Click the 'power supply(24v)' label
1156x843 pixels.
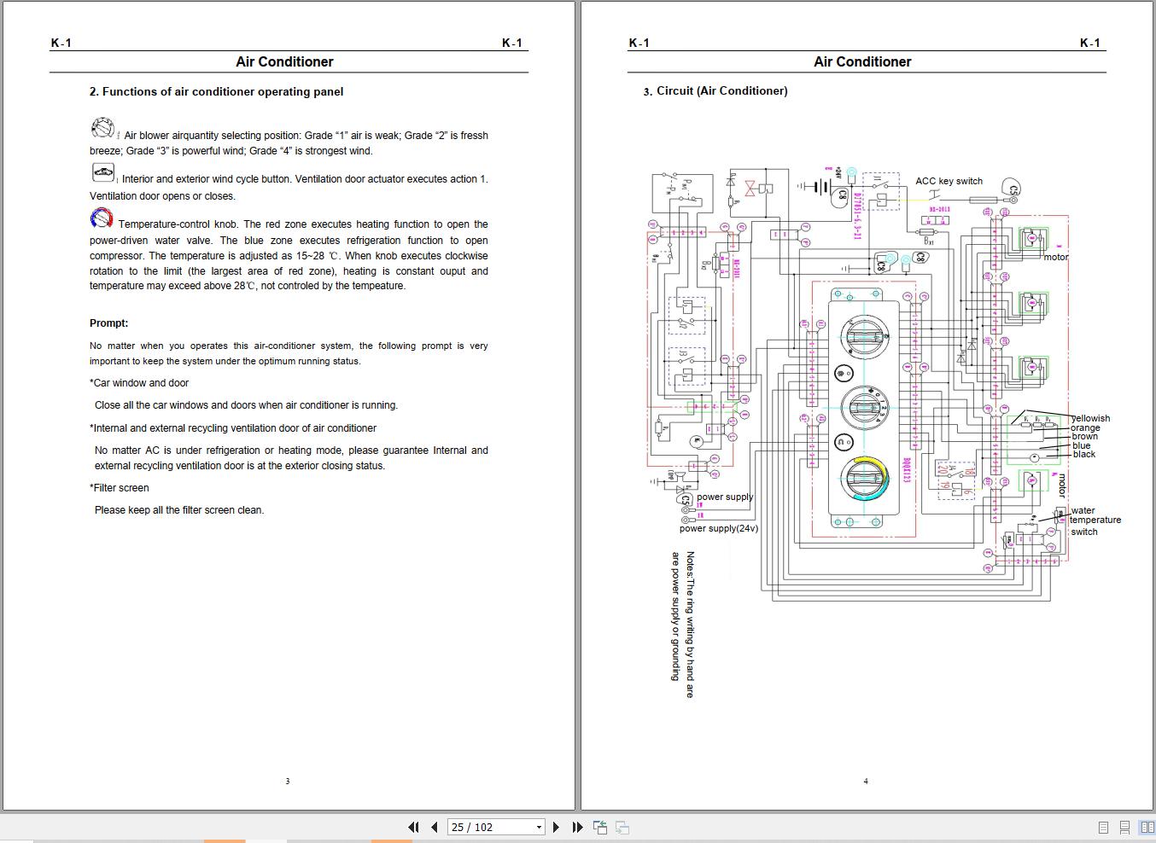[x=719, y=528]
